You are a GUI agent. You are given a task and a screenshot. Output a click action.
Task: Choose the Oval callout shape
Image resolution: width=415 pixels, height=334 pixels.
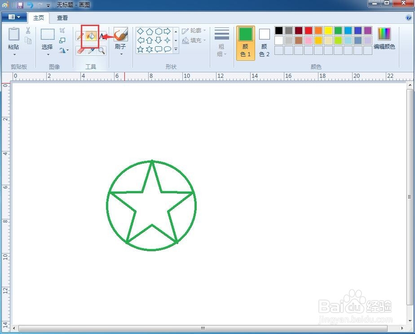(x=167, y=49)
